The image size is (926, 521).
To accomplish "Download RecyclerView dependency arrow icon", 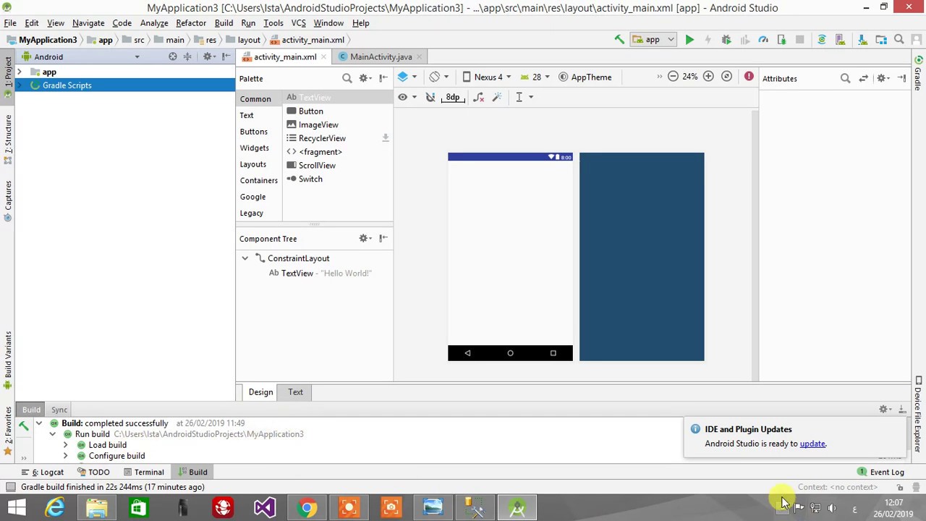I will (386, 137).
